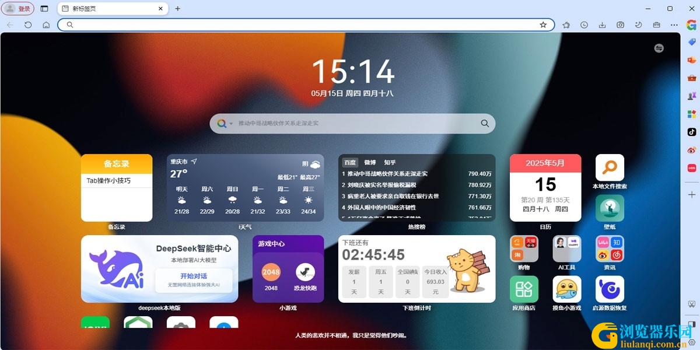Open 启源数据恢复 app
700x350 pixels.
610,289
